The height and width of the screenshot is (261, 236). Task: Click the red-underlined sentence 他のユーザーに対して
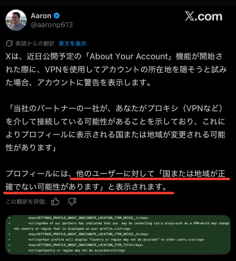pyautogui.click(x=116, y=180)
